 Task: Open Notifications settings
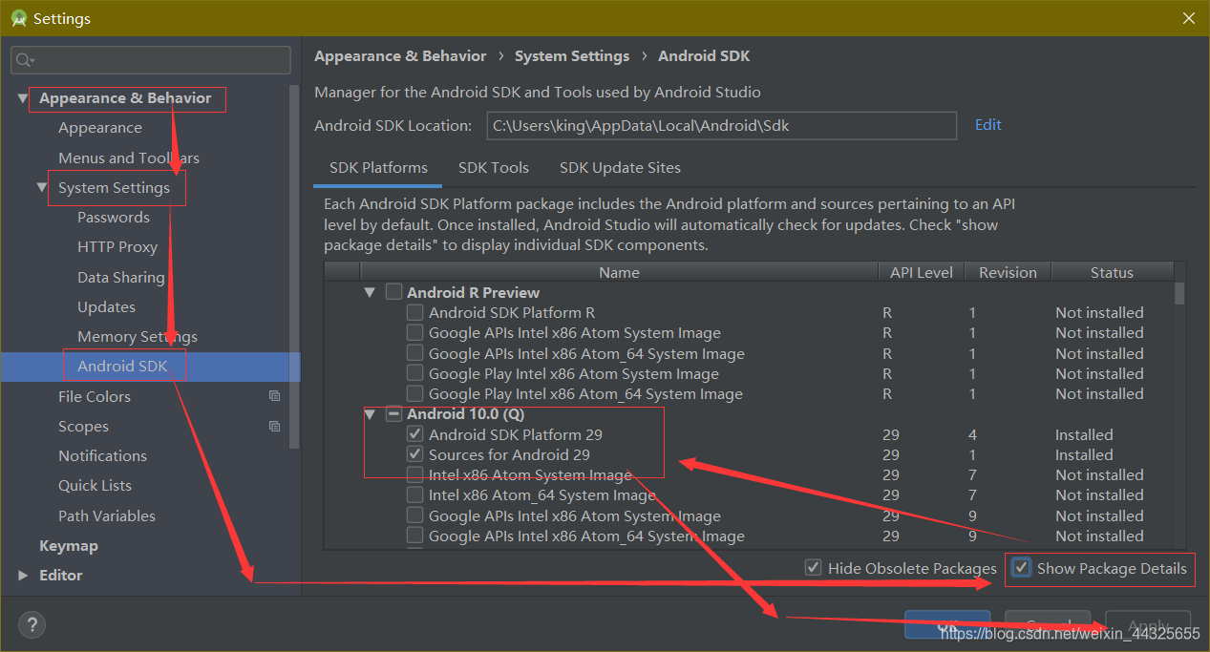coord(102,455)
